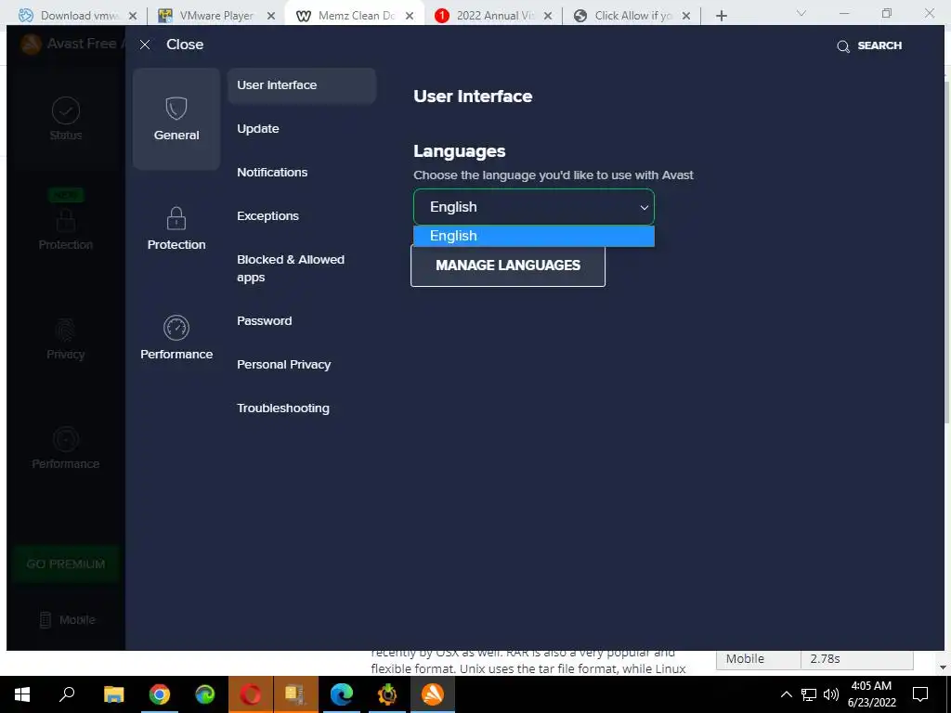Screen dimensions: 951x713
Task: Close the Download vmw browser tab
Action: point(133,16)
